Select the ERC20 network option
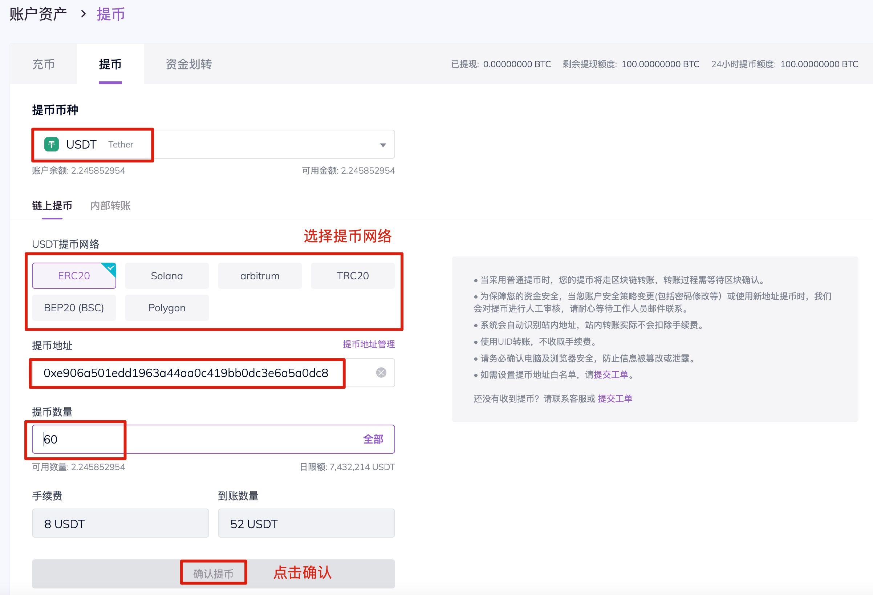 (74, 276)
